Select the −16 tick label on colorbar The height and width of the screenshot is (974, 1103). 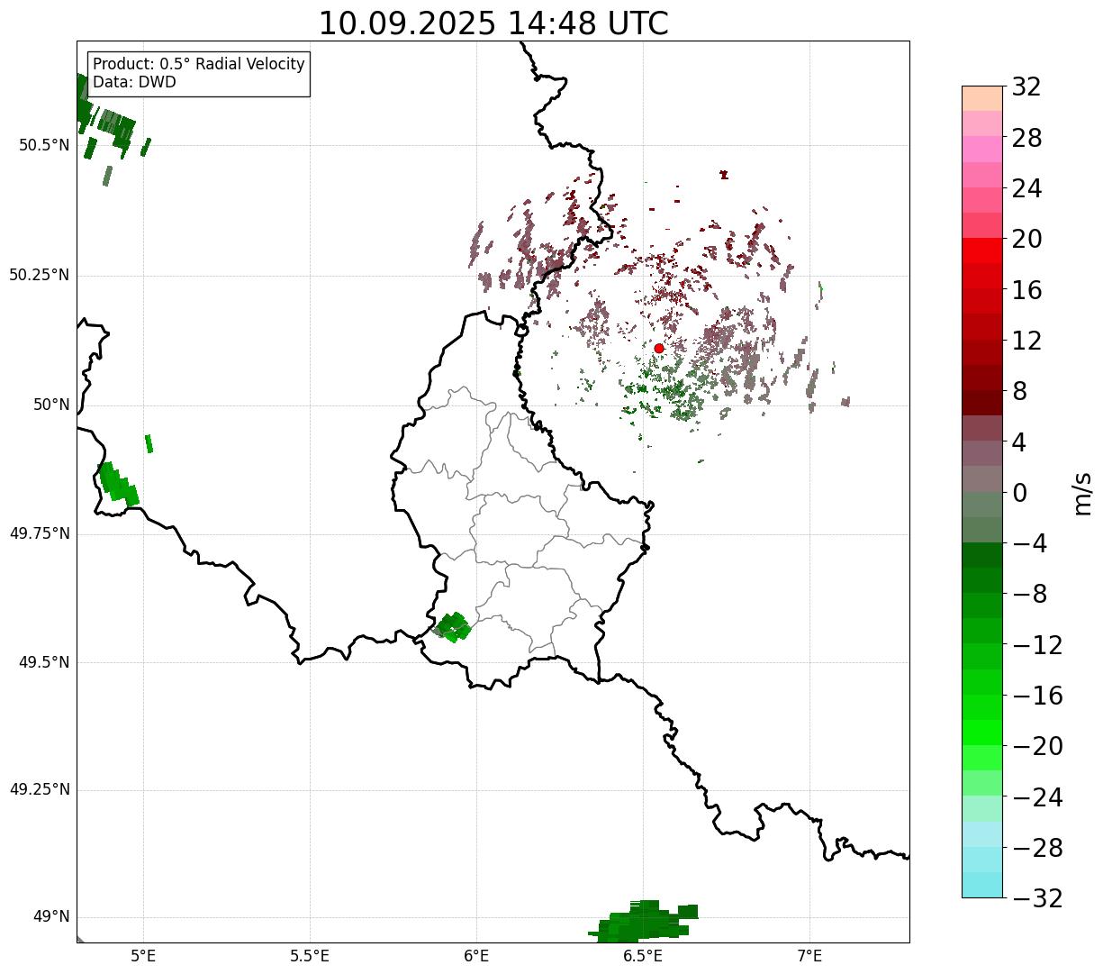coord(1037,696)
